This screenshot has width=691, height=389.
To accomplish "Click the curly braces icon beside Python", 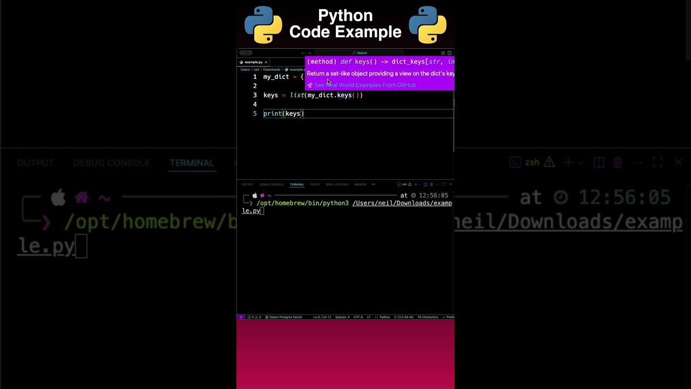I will tap(376, 317).
